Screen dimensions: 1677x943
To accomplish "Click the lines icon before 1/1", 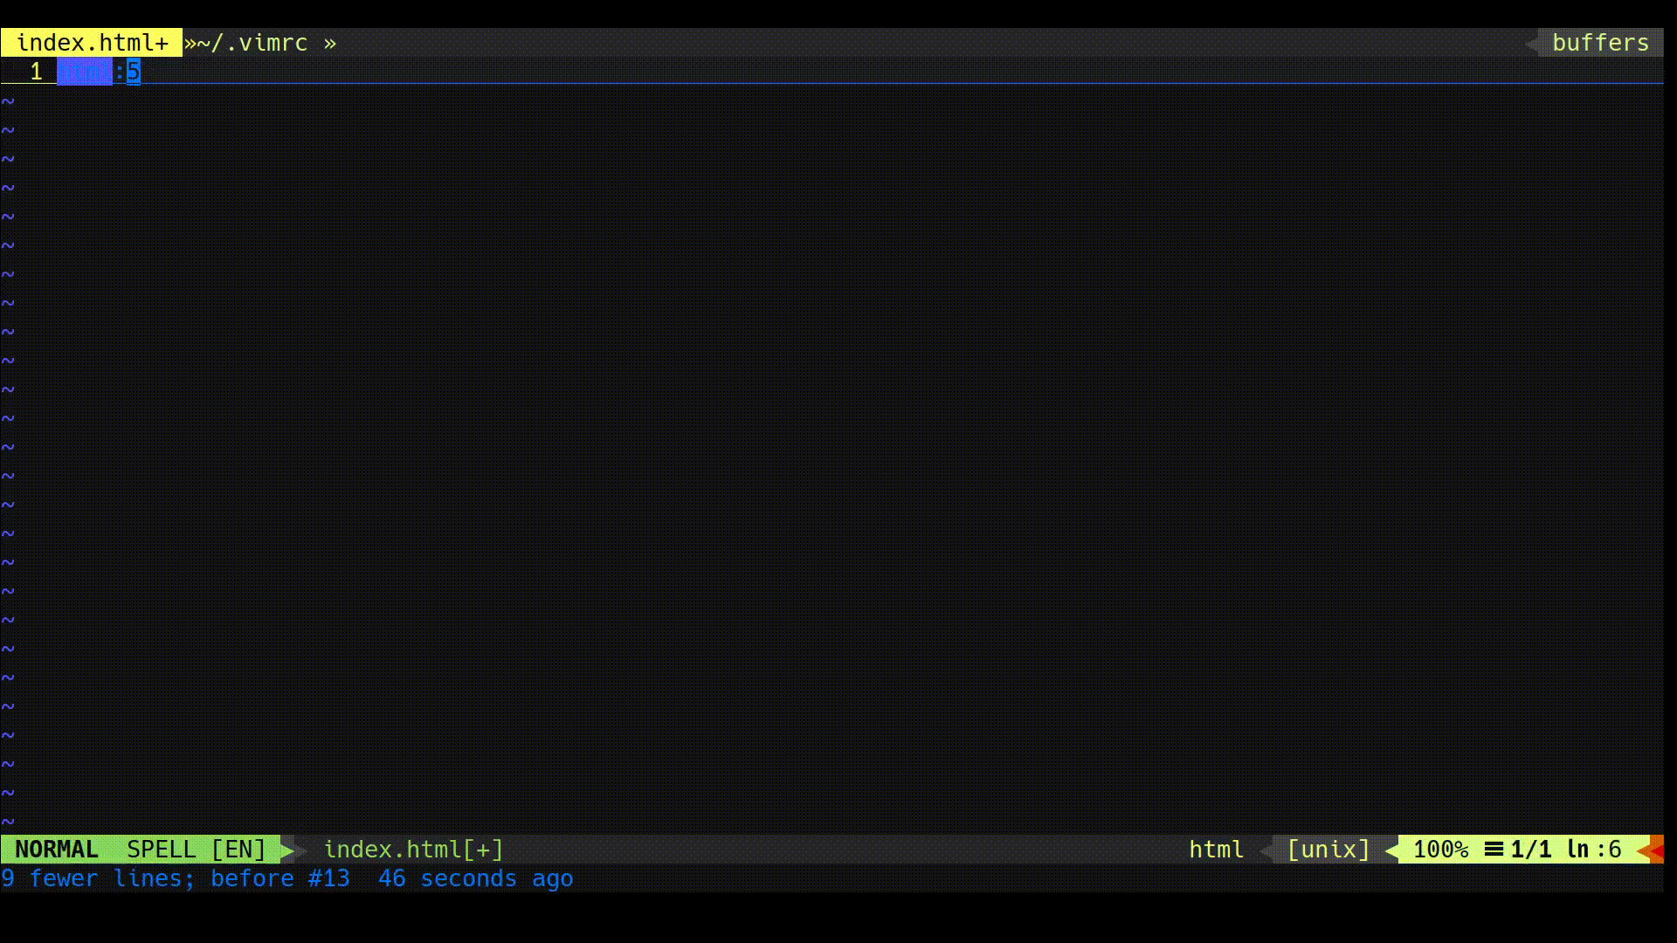I will [1494, 849].
